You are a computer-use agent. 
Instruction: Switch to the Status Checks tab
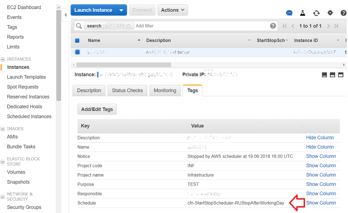point(127,91)
